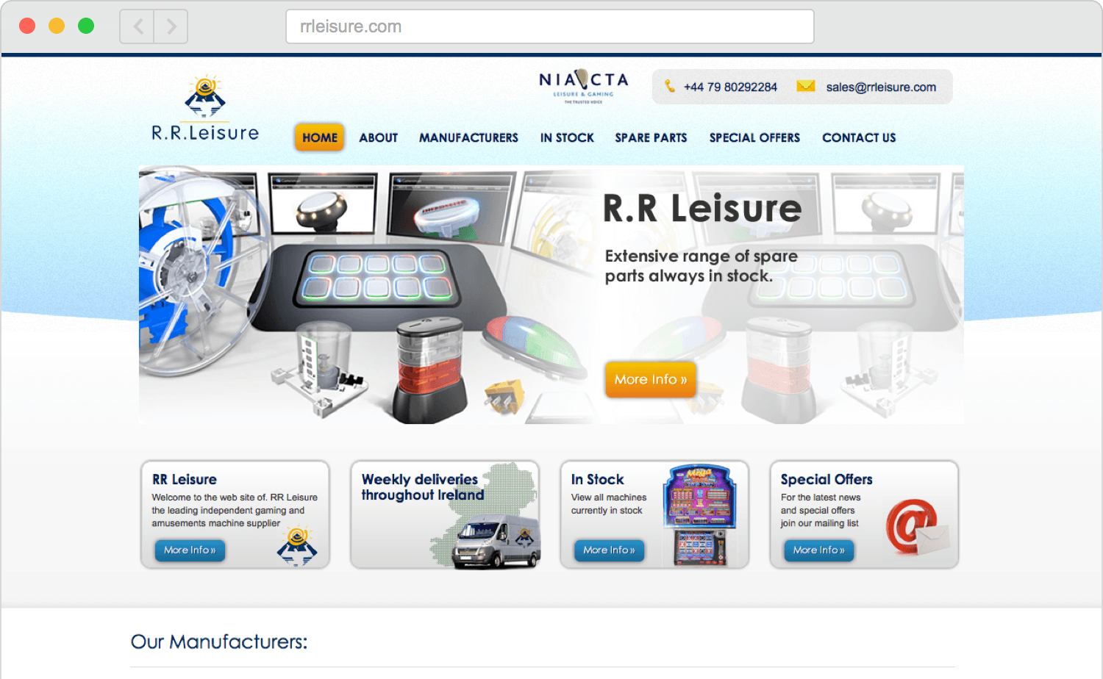Click the yellow macOS minimize button
Screen dimensions: 1103x679
(57, 26)
